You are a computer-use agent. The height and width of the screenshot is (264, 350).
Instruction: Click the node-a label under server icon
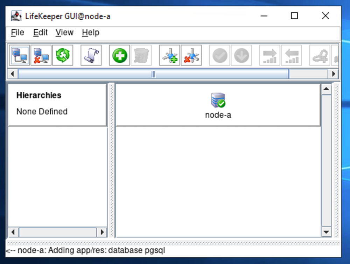[218, 115]
